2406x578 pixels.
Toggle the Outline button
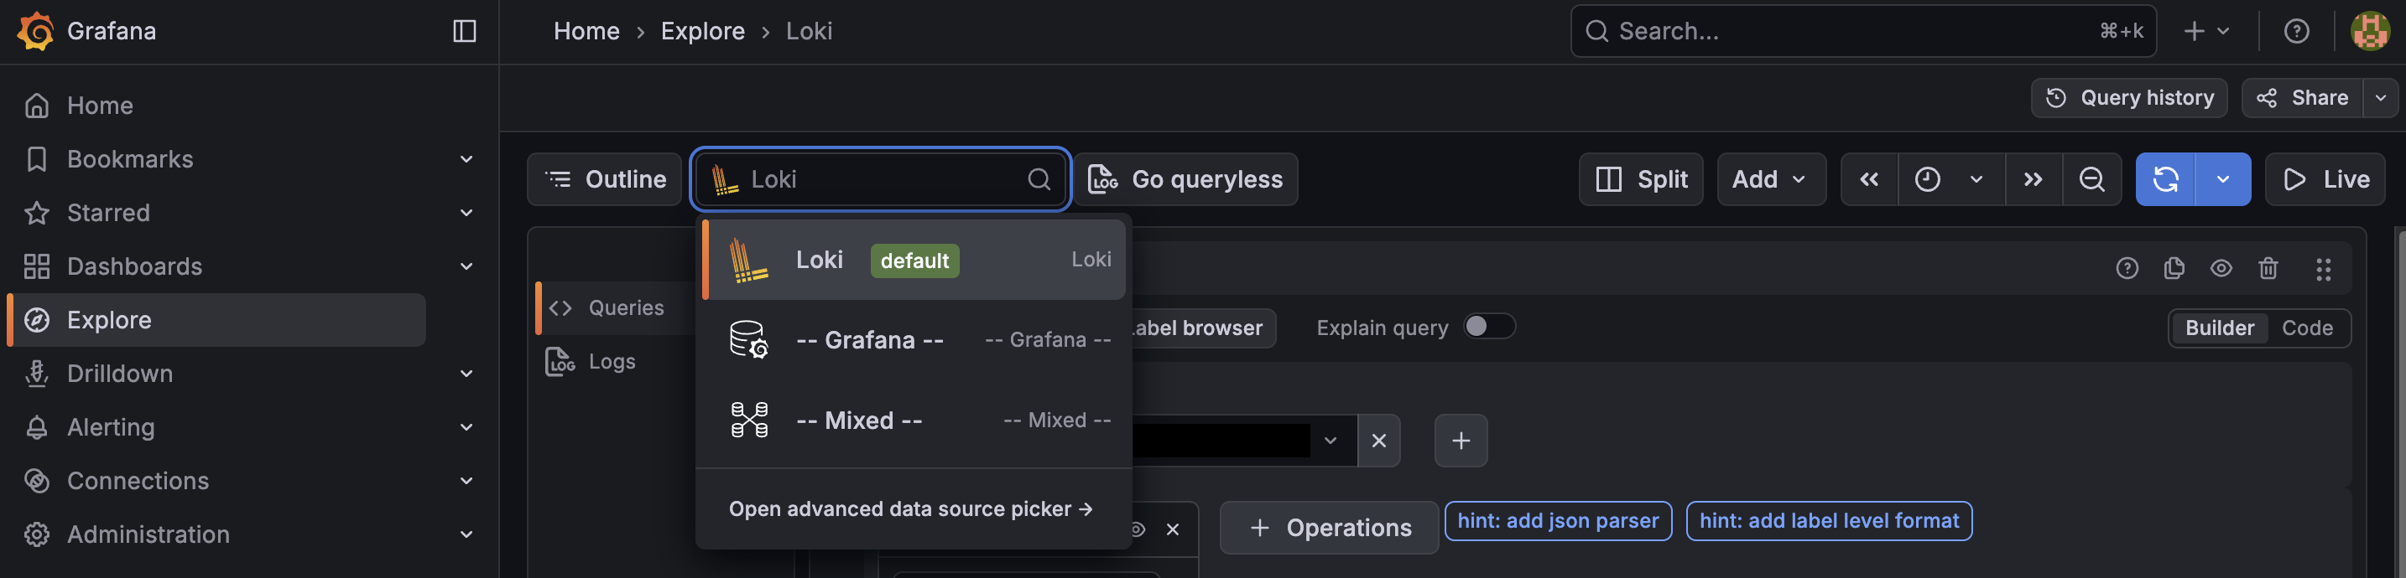pyautogui.click(x=604, y=179)
